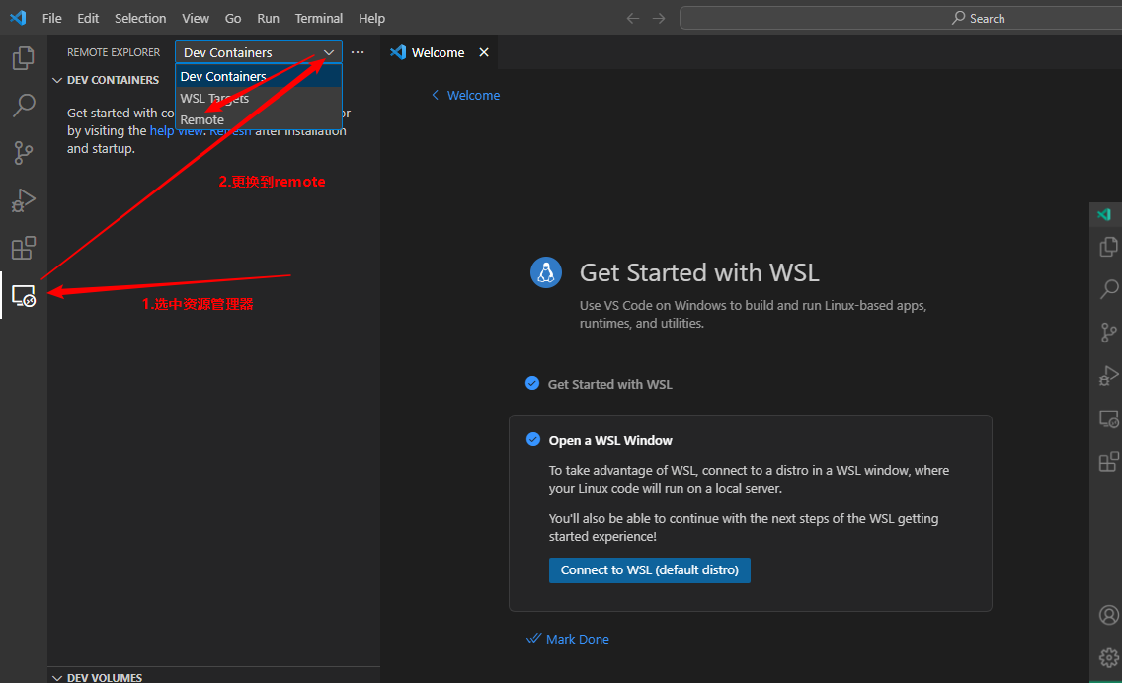Open the Edit menu

88,18
